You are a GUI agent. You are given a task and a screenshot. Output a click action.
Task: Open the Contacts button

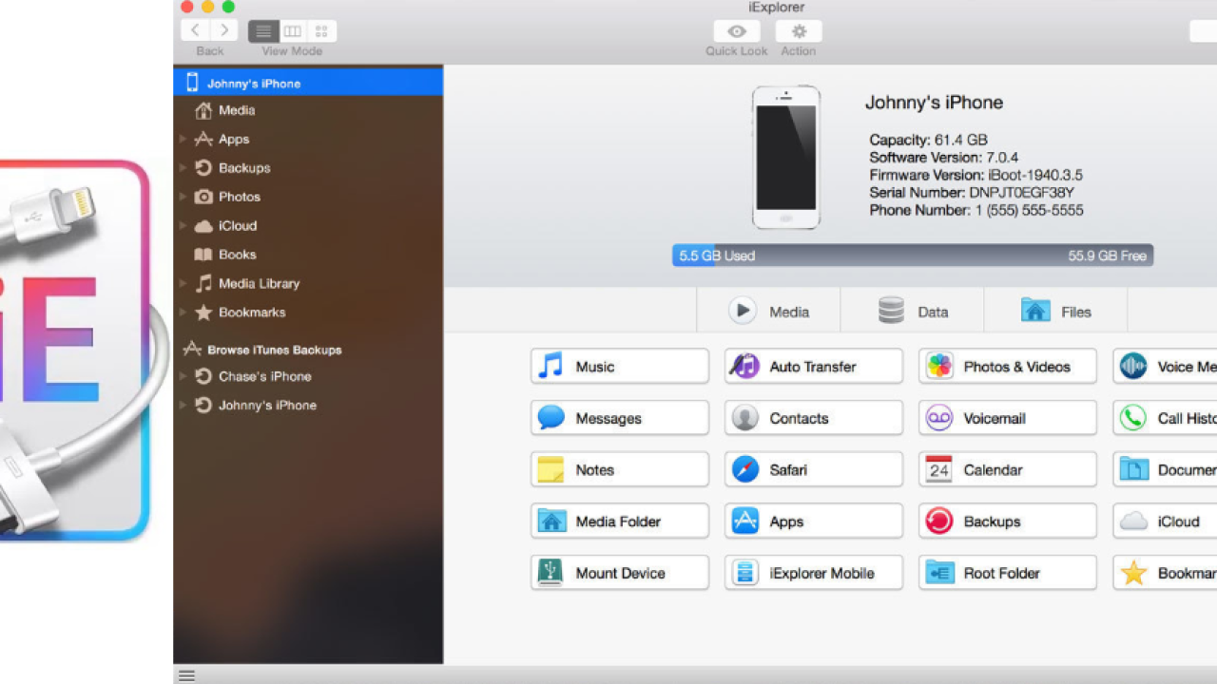tap(813, 418)
